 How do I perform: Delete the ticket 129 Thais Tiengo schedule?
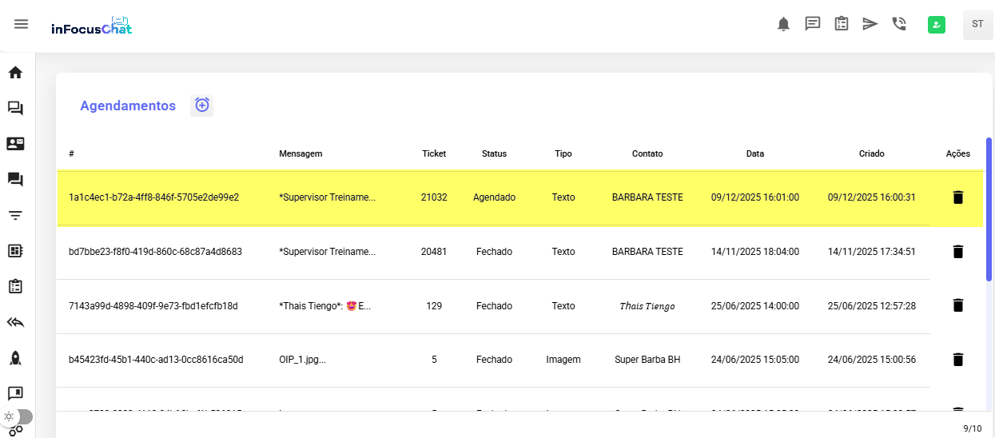pyautogui.click(x=958, y=305)
